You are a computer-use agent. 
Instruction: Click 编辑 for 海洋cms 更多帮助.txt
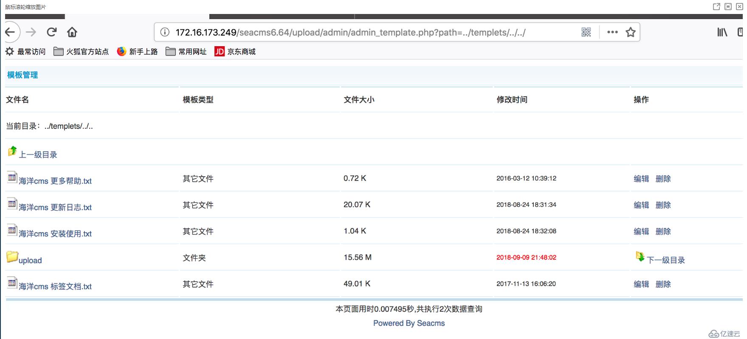click(641, 179)
